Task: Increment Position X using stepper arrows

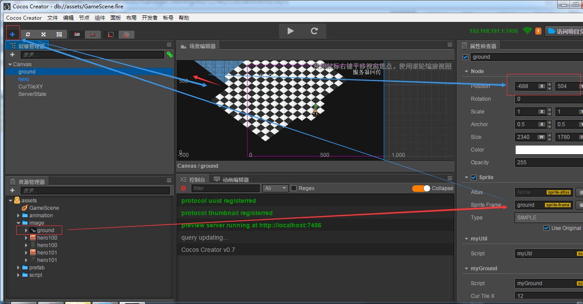Action: click(x=550, y=84)
